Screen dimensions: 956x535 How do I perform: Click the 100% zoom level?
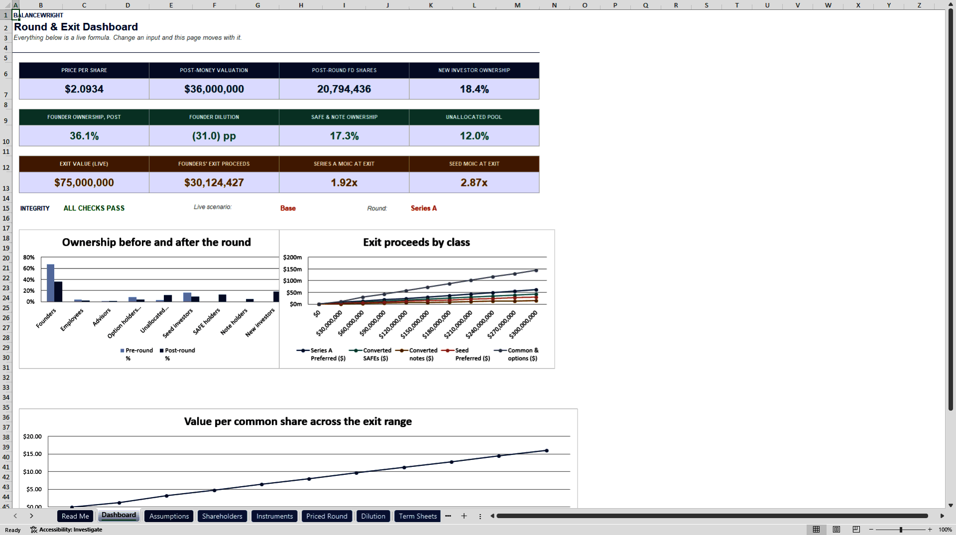945,530
